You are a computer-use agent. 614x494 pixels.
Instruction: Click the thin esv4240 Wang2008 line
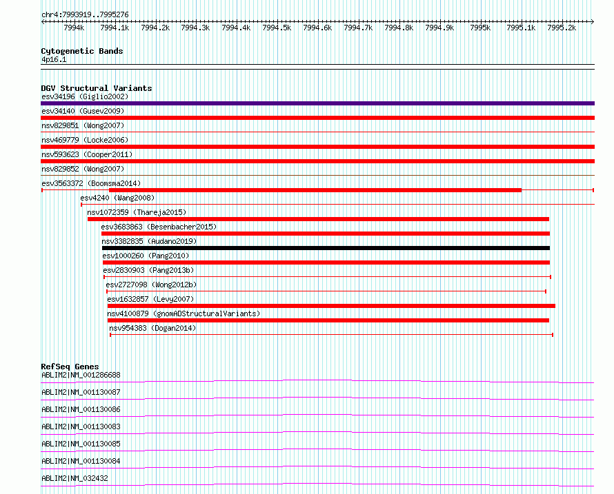[337, 204]
